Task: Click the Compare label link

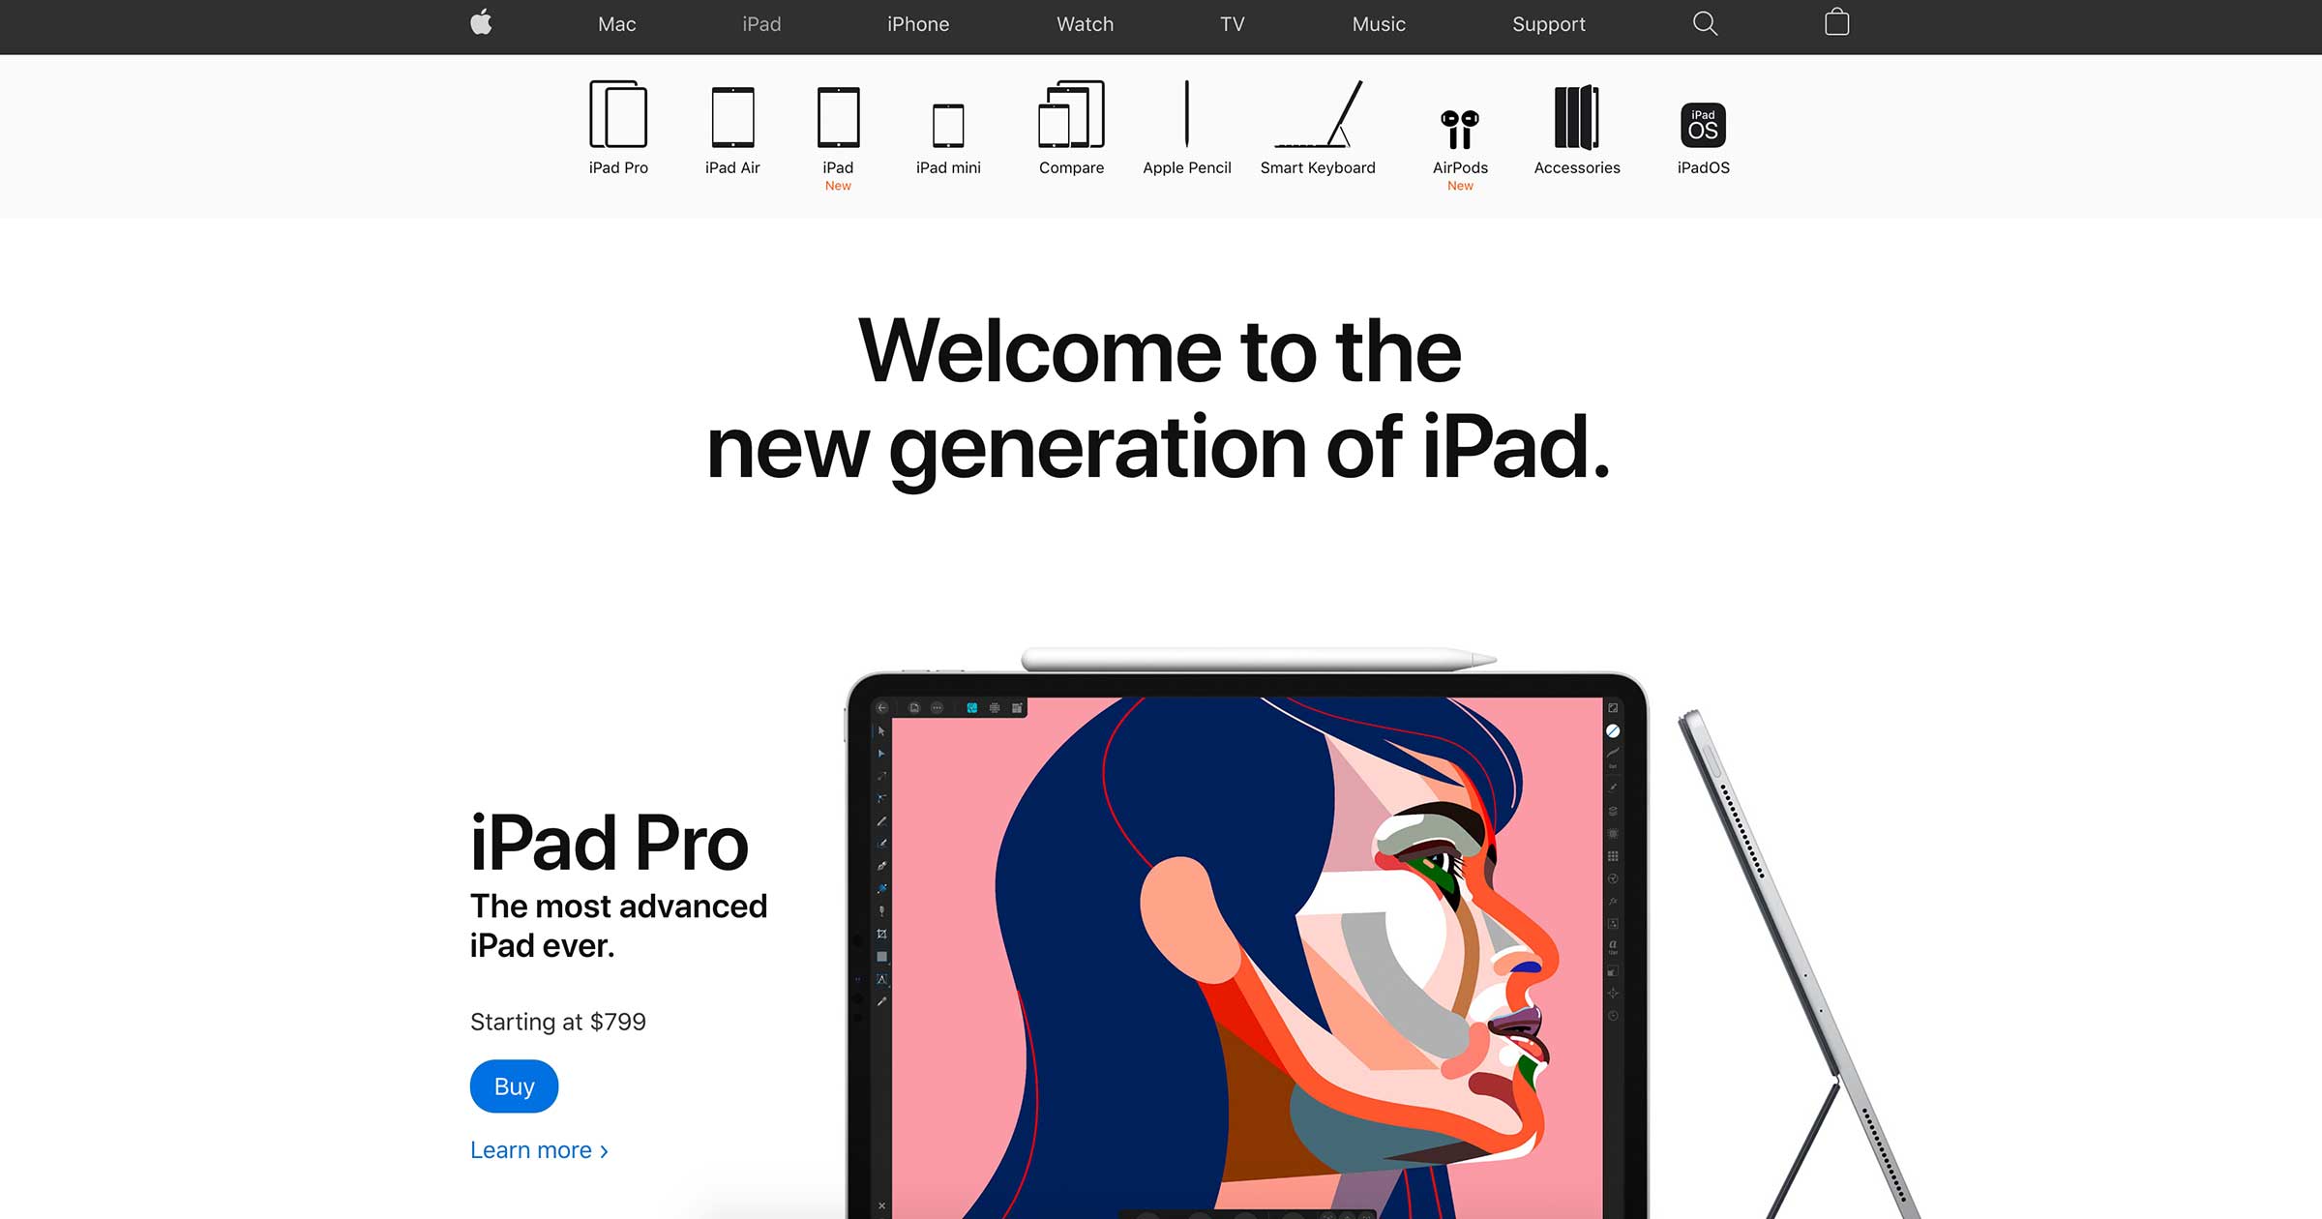Action: point(1071,167)
